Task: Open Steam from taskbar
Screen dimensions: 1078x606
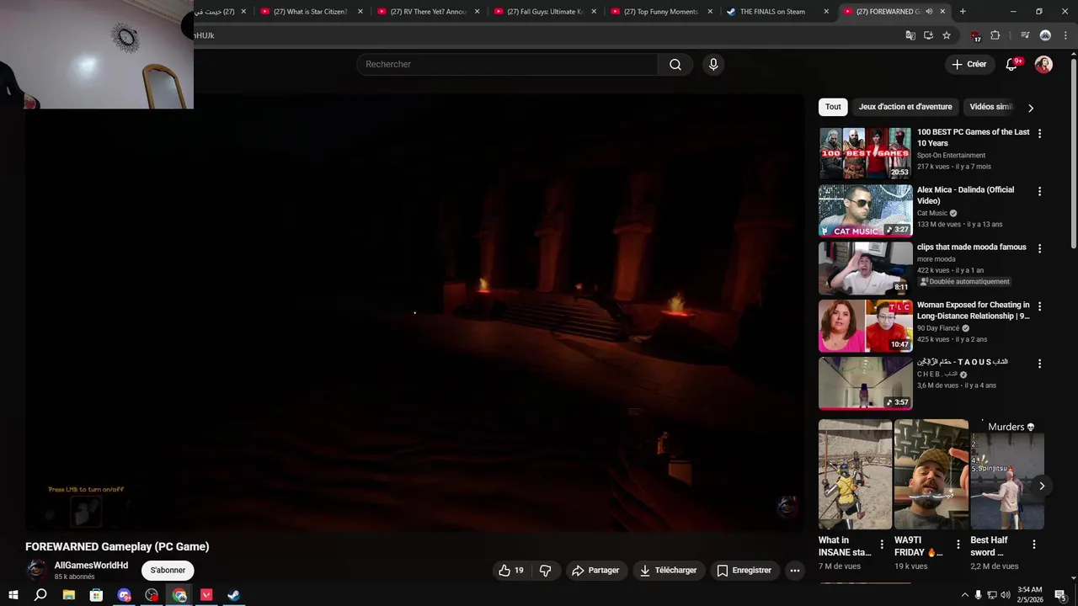Action: (234, 595)
